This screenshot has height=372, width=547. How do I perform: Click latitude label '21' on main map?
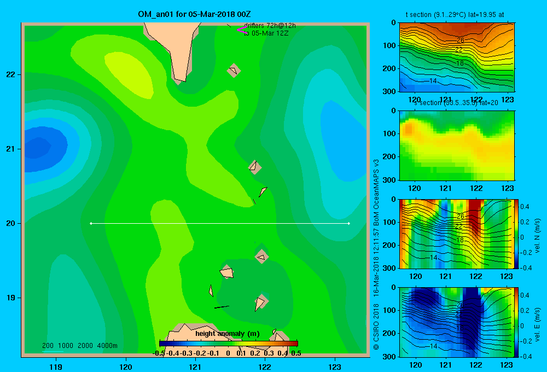click(x=11, y=149)
